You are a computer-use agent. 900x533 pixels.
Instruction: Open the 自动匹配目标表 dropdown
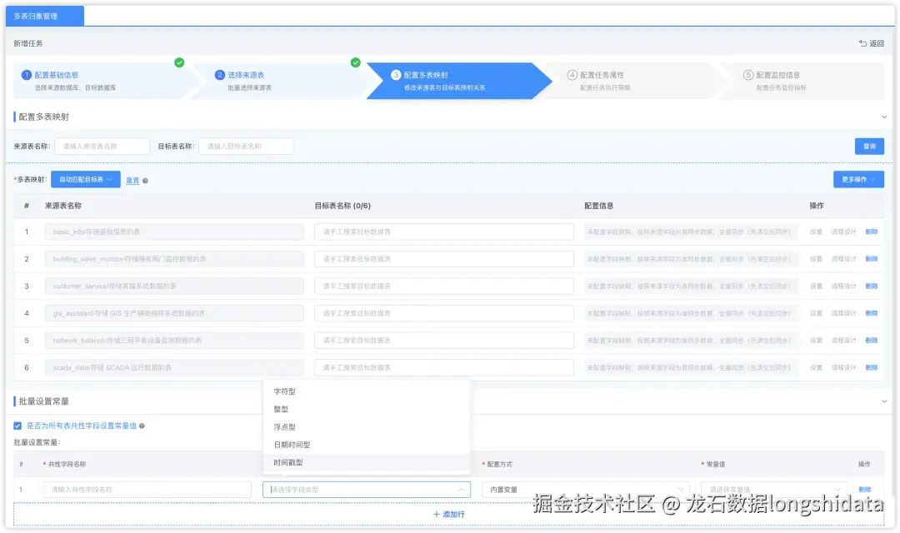pos(86,180)
